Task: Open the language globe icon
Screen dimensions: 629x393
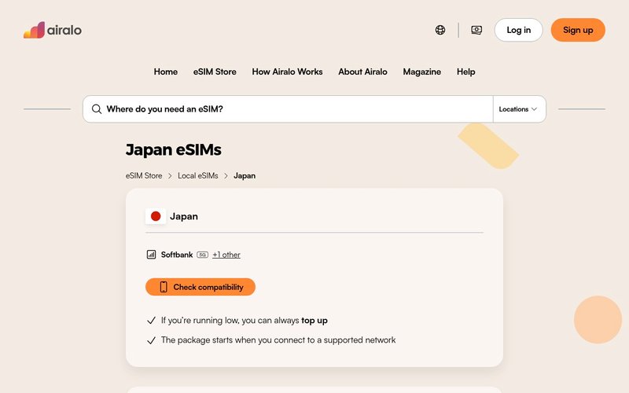Action: click(x=440, y=30)
